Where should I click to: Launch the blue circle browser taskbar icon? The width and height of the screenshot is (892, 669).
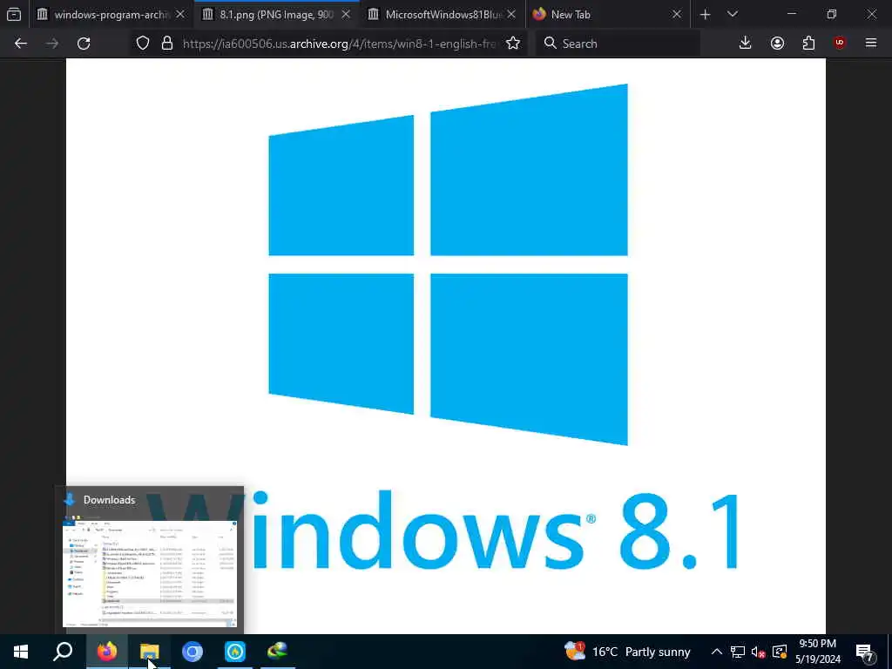tap(193, 652)
